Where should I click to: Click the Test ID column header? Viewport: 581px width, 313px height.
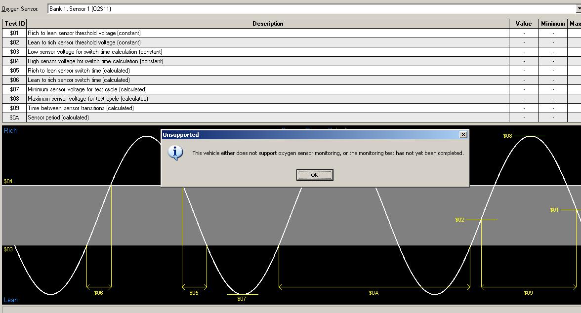[14, 24]
